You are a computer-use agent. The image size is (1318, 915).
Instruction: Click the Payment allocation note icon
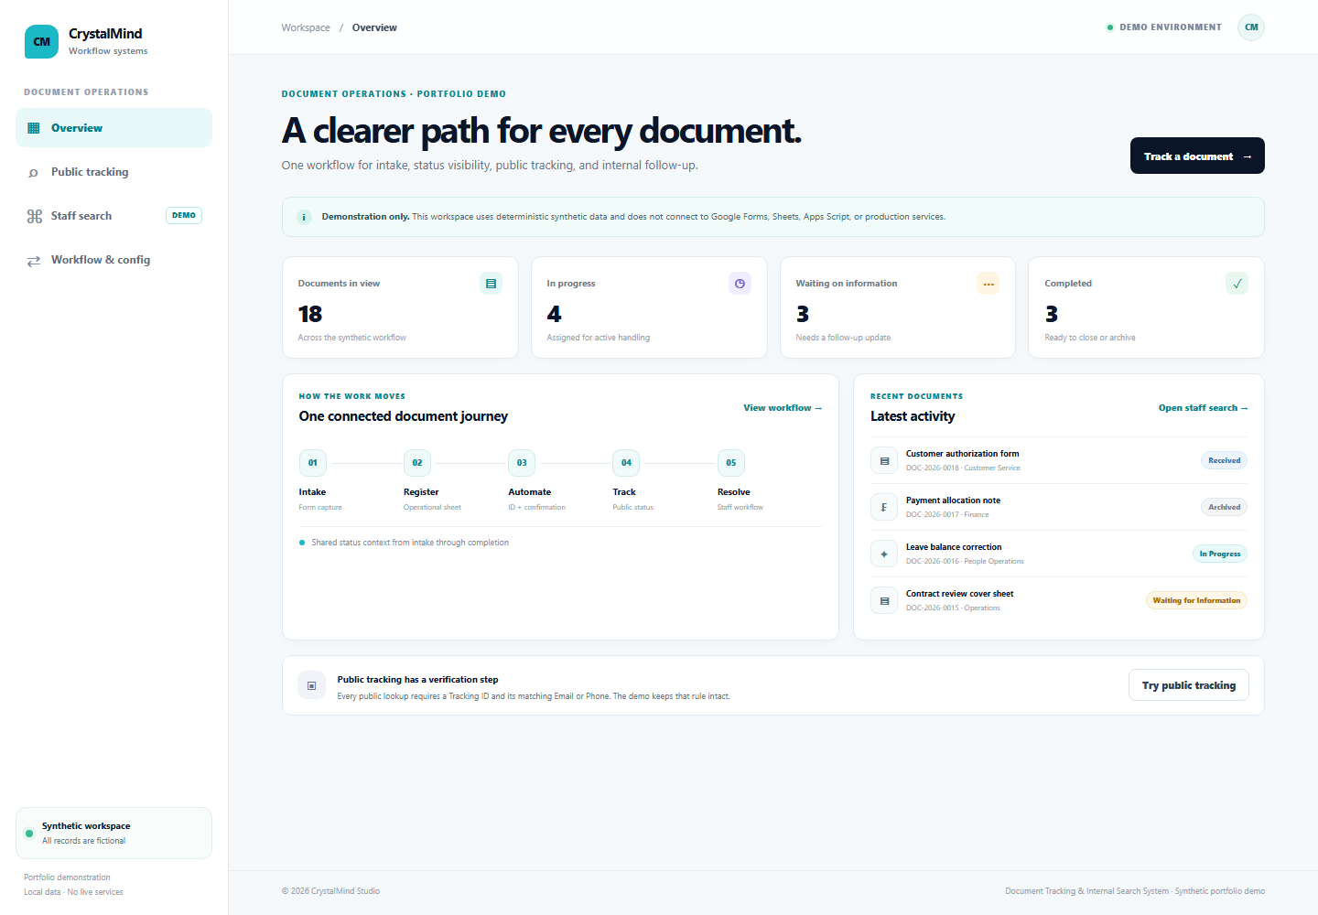(884, 507)
